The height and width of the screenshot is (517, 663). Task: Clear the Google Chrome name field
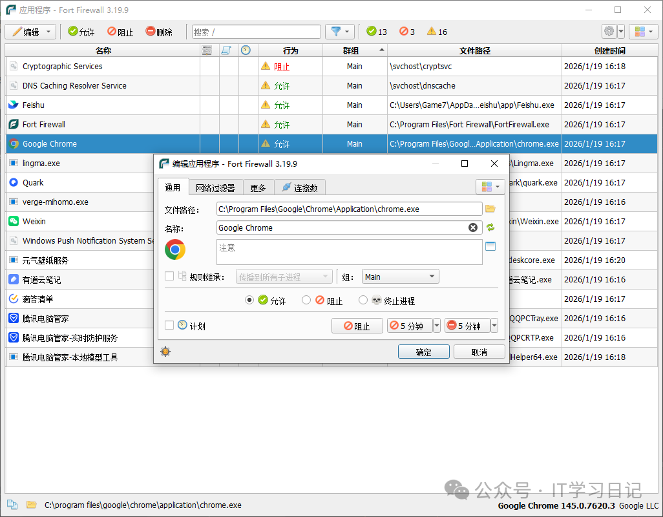coord(473,227)
